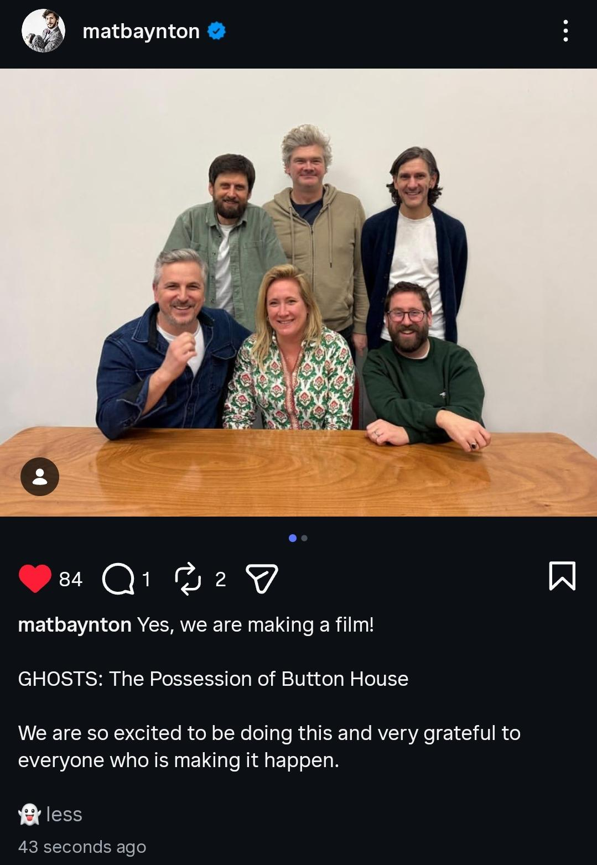Viewport: 597px width, 865px height.
Task: Save the post with bookmark icon
Action: point(562,576)
